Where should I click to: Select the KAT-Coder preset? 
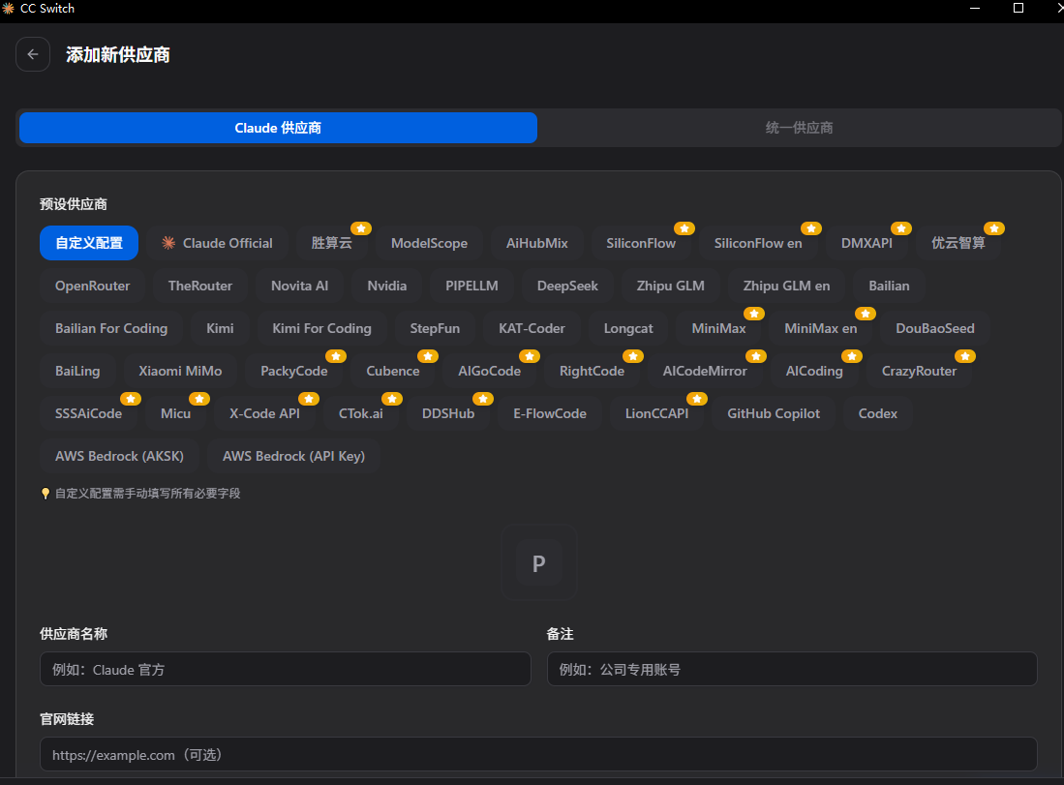532,328
